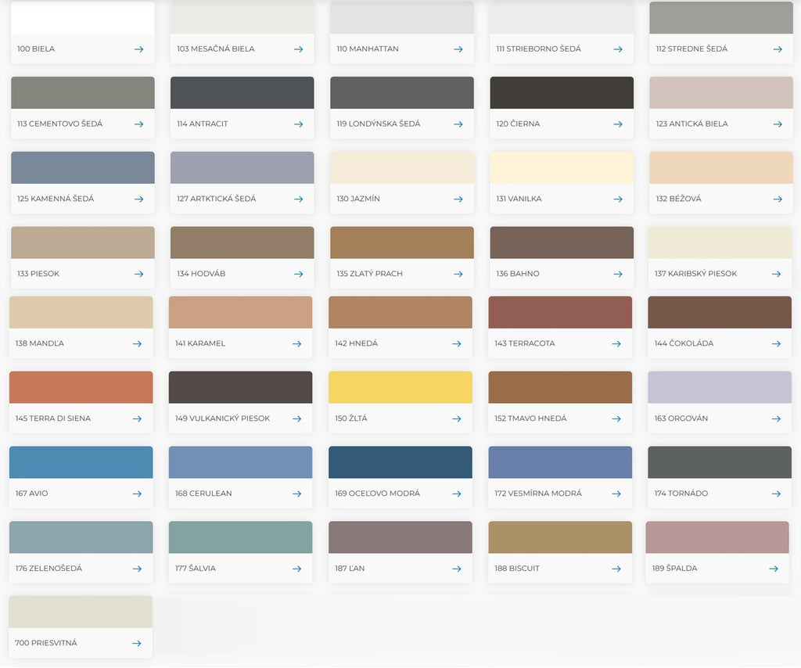Viewport: 801px width, 668px height.
Task: Select the 145 TERRA DI SIENA label
Action: [53, 418]
